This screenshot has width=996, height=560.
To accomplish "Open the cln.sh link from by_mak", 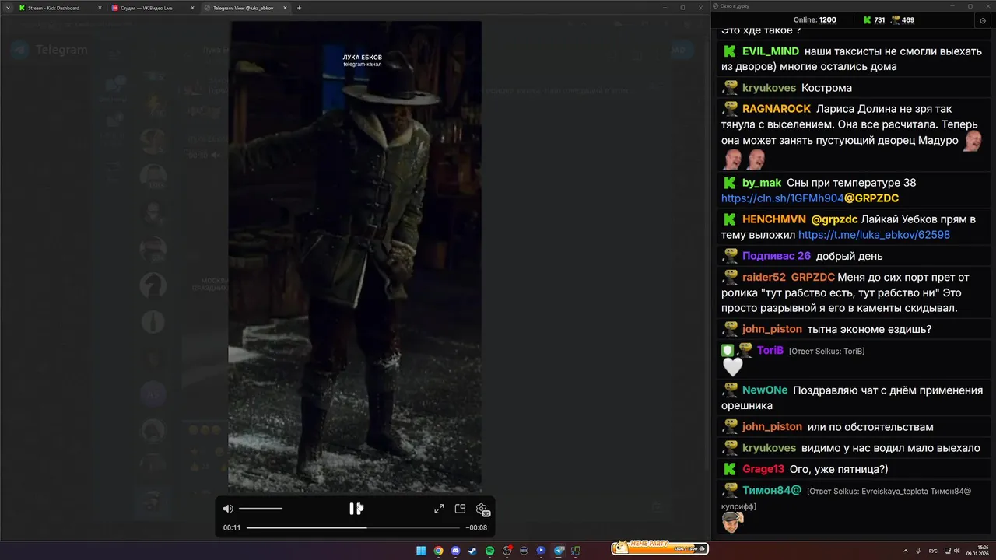I will click(782, 198).
